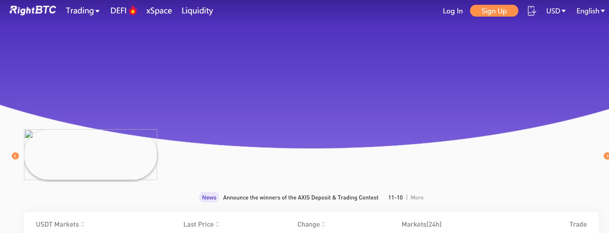
Task: Click the More news link
Action: click(x=417, y=197)
